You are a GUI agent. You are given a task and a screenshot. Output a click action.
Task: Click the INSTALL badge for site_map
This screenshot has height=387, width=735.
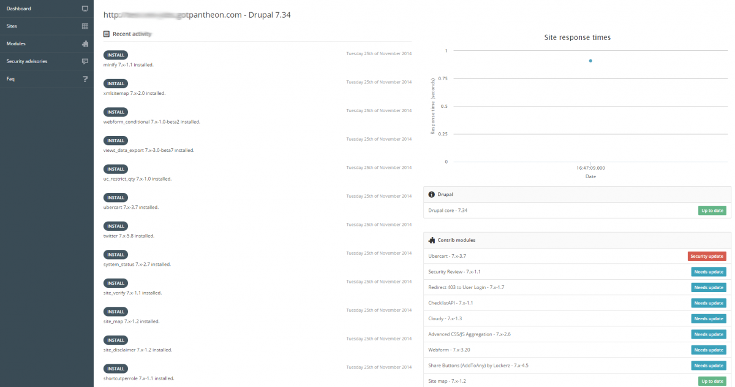pos(116,311)
